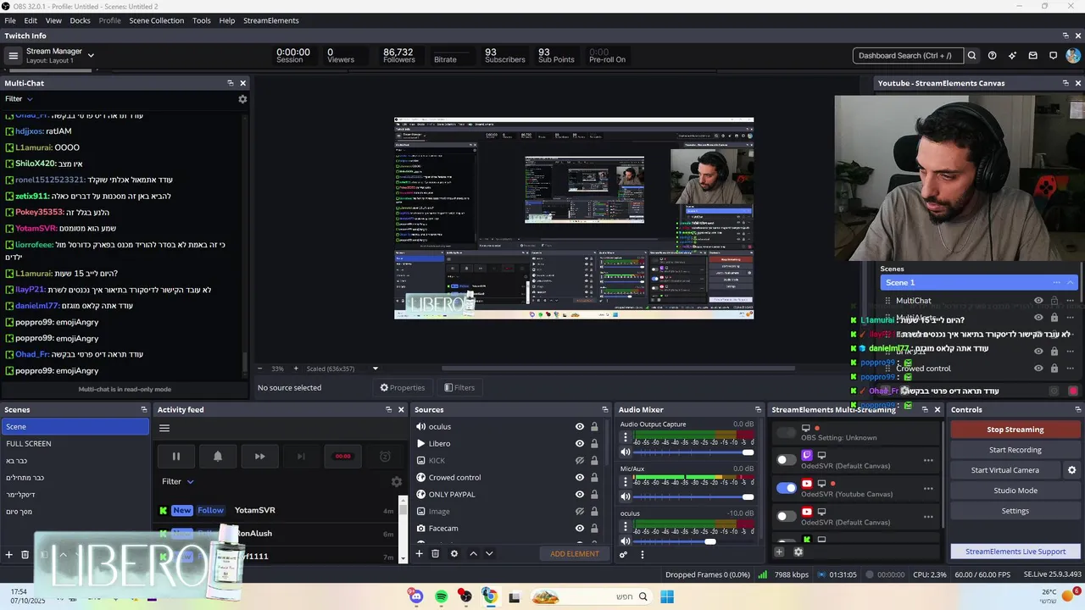Open the Tools menu
Screen dimensions: 1085x610
click(x=202, y=20)
